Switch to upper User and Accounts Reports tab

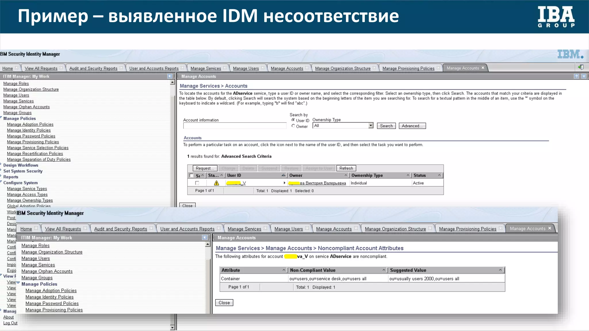154,68
